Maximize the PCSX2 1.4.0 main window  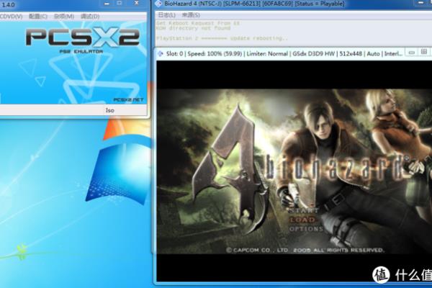pos(120,3)
